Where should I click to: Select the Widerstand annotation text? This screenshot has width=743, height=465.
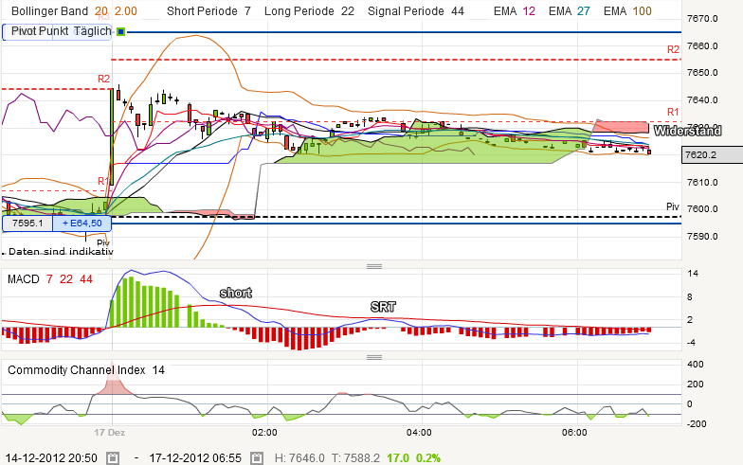click(x=688, y=131)
